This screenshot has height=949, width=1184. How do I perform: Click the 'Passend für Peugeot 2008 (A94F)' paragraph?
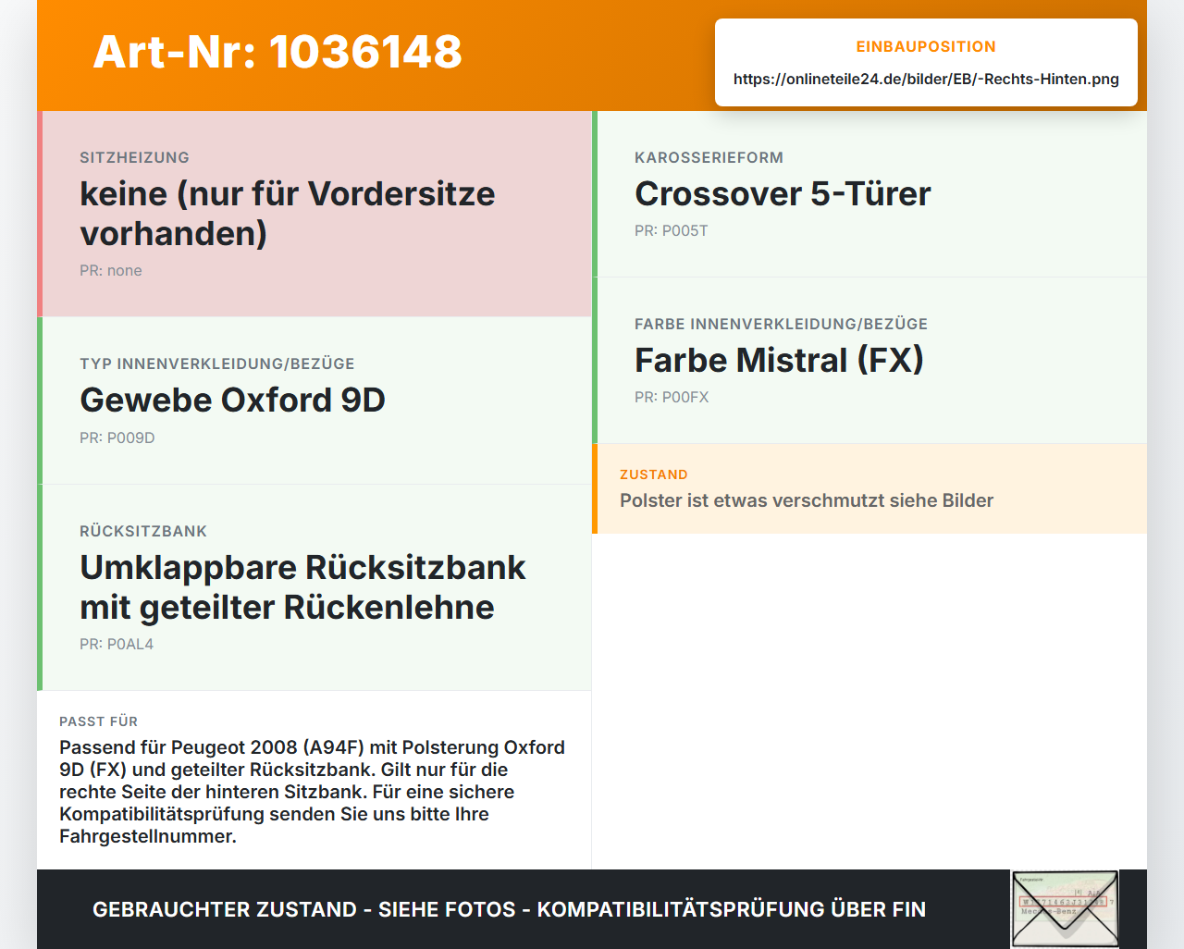[312, 792]
